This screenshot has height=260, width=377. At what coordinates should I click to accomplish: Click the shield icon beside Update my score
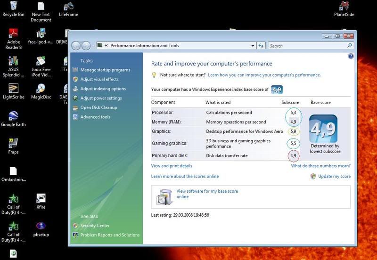pos(313,176)
